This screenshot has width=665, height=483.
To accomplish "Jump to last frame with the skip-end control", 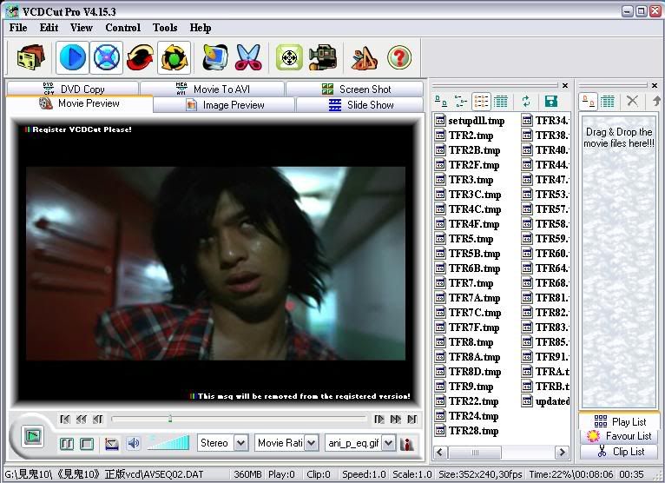I will 412,420.
